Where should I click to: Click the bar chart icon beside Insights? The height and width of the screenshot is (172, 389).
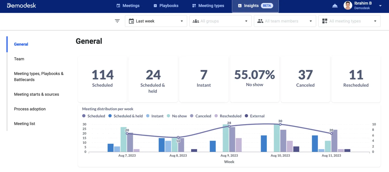click(240, 6)
